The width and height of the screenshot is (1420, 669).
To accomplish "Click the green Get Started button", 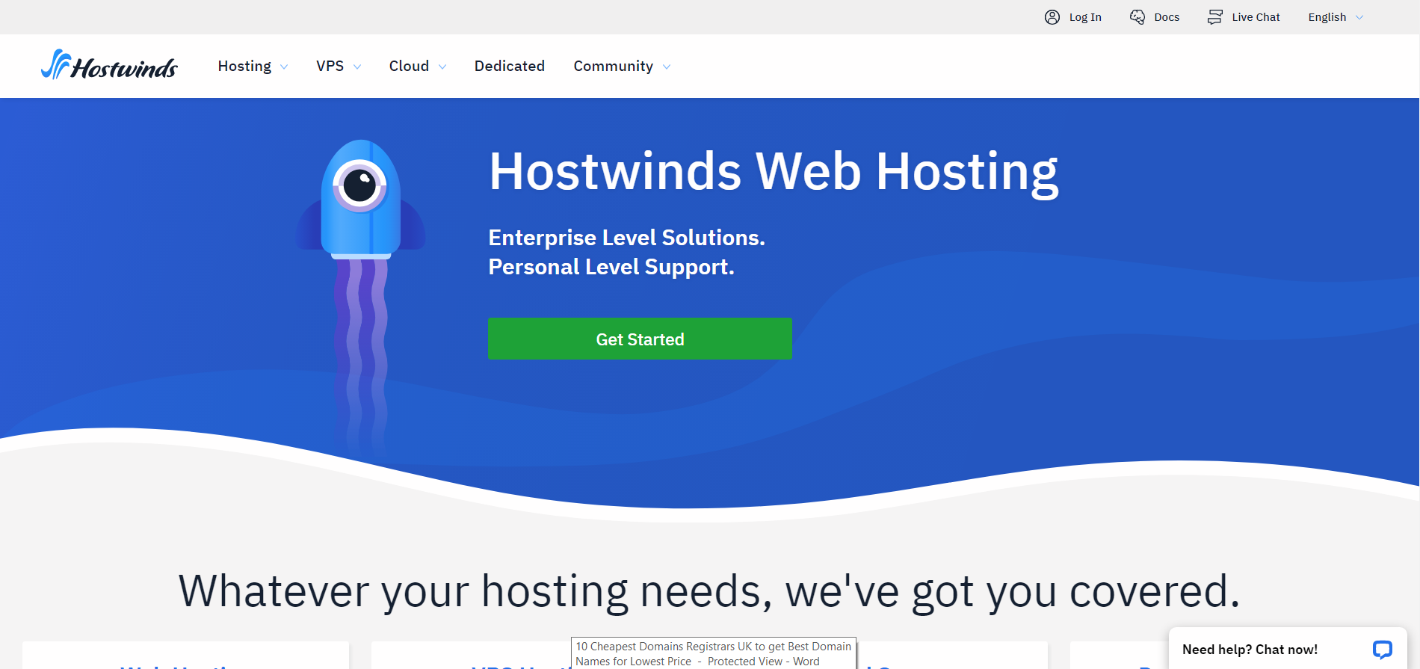I will [640, 339].
